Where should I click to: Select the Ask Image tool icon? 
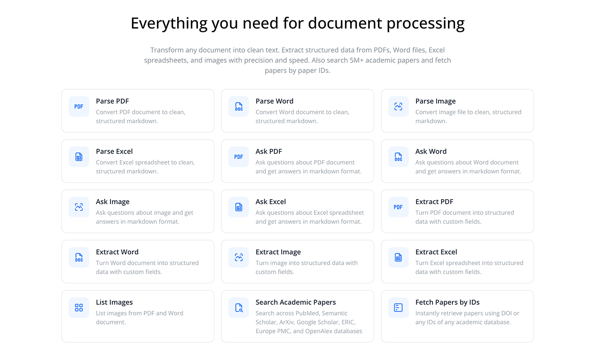click(79, 207)
